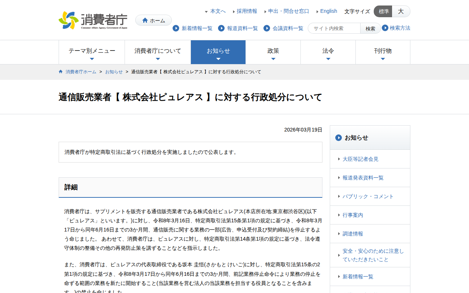Click the triangle bullet beside パブリック・コメント
The image size is (469, 293).
pyautogui.click(x=339, y=196)
